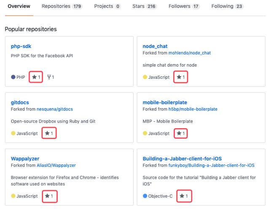Click the star icon on php-sdk

click(x=35, y=77)
